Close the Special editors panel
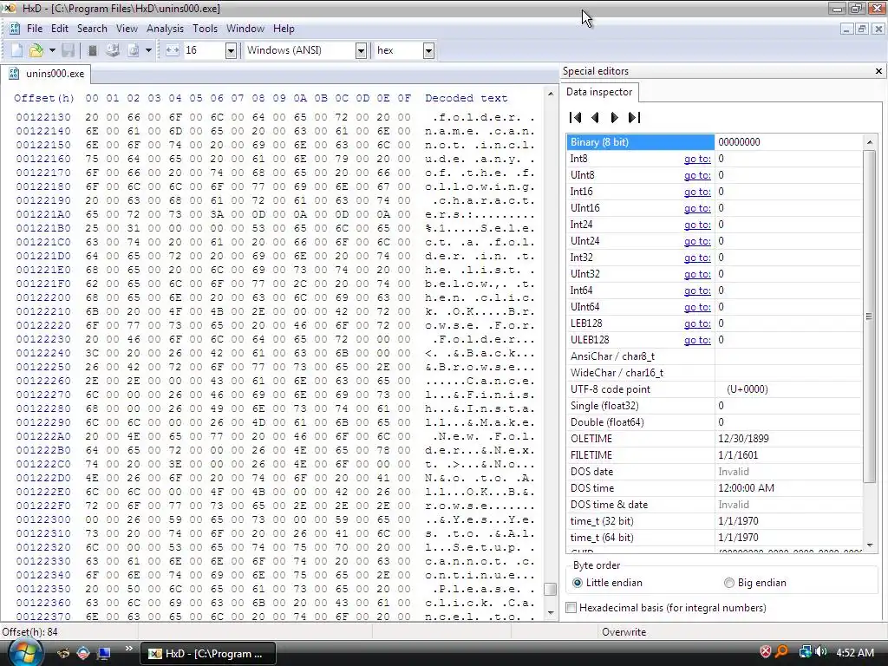Image resolution: width=888 pixels, height=666 pixels. click(878, 71)
